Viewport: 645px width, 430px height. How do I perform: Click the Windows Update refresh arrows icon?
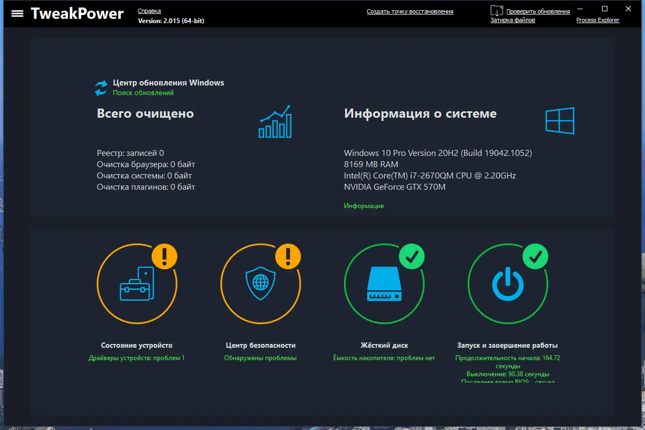101,88
